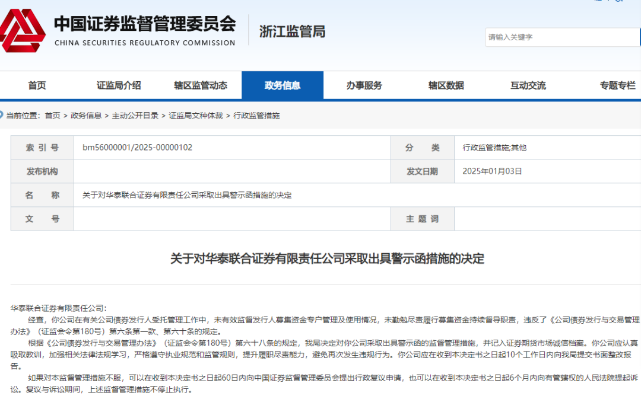Viewport: 641px width, 396px height.
Task: Click the 首页 breadcrumb link
Action: pyautogui.click(x=52, y=116)
